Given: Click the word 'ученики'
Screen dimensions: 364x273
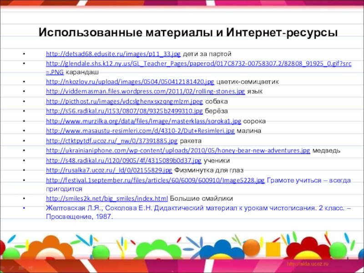Looking at the screenshot, I should pos(217,161).
